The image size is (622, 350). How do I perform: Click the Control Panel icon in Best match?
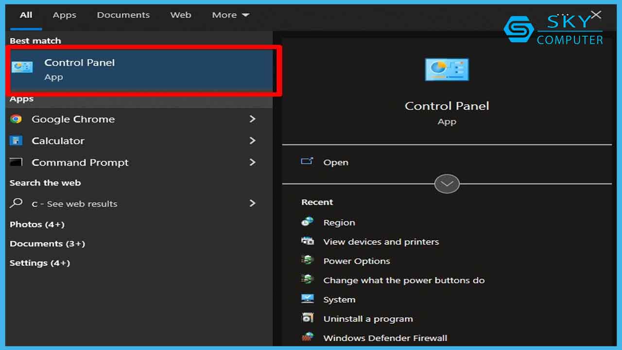22,67
